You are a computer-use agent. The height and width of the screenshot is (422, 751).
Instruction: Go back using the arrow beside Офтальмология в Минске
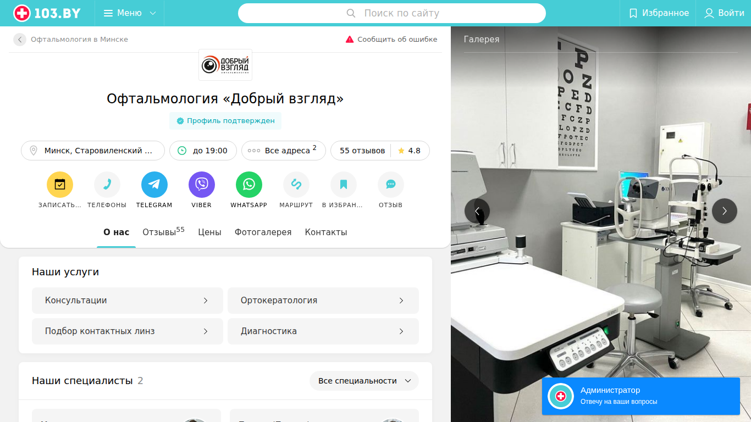pyautogui.click(x=20, y=40)
